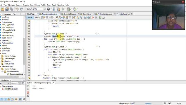Click the Stop Macro Recording icon
The width and height of the screenshot is (186, 105).
pyautogui.click(x=96, y=17)
